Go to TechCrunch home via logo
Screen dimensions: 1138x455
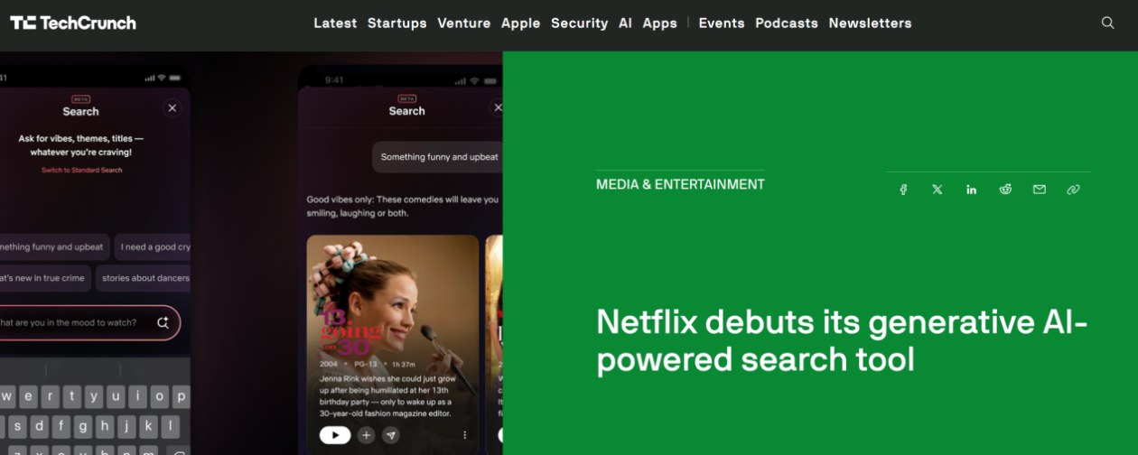coord(73,23)
